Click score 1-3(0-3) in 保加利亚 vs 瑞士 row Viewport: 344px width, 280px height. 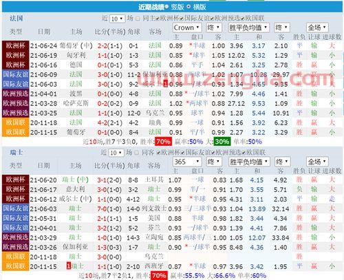pos(109,247)
